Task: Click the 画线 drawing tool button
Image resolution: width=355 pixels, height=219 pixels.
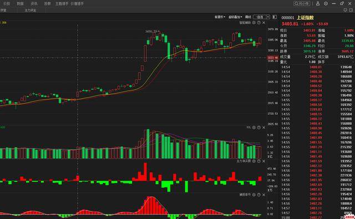Action: 248,17
